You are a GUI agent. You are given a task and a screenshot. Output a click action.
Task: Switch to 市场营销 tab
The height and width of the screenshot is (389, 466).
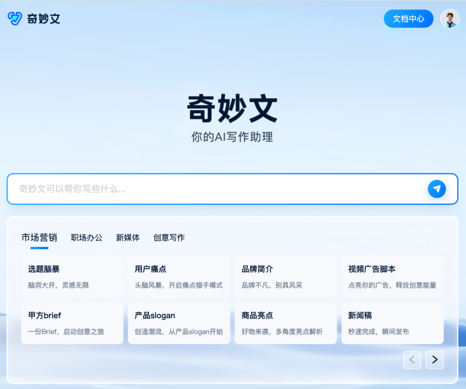[x=39, y=238]
